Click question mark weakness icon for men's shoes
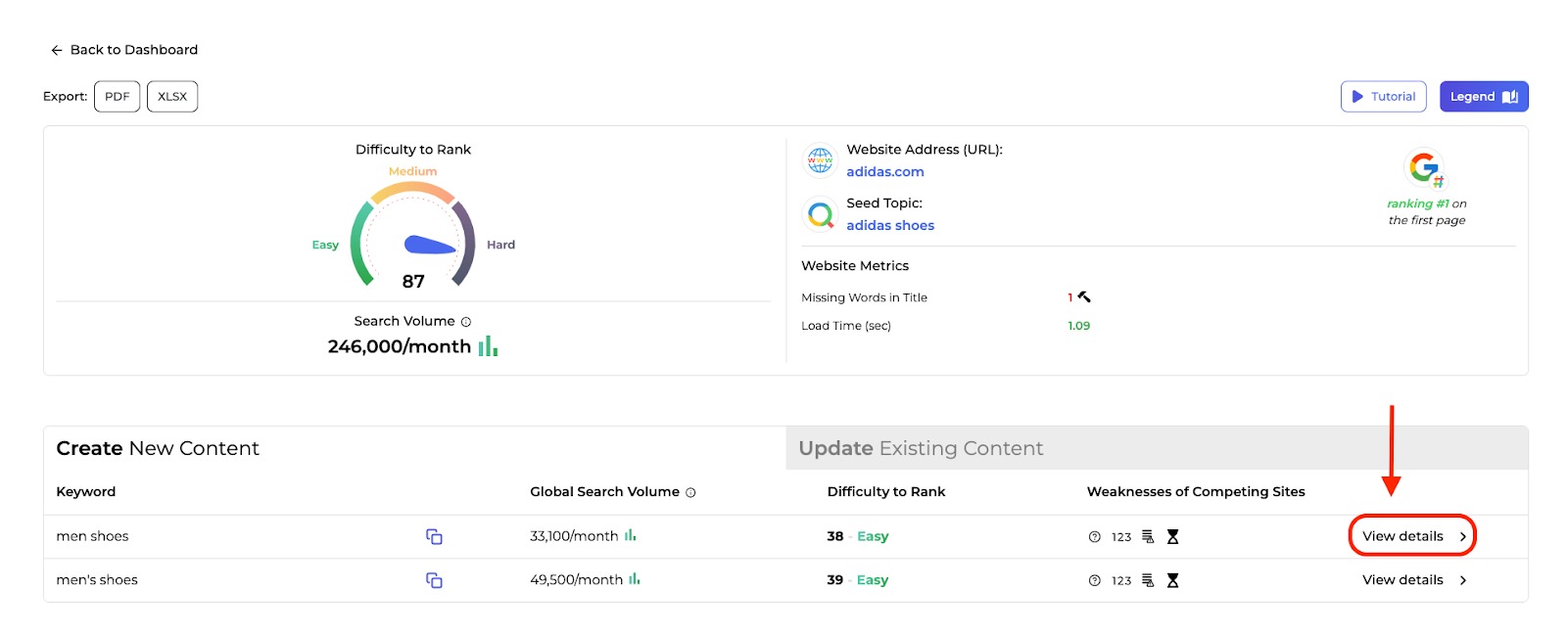This screenshot has width=1567, height=634. point(1095,581)
